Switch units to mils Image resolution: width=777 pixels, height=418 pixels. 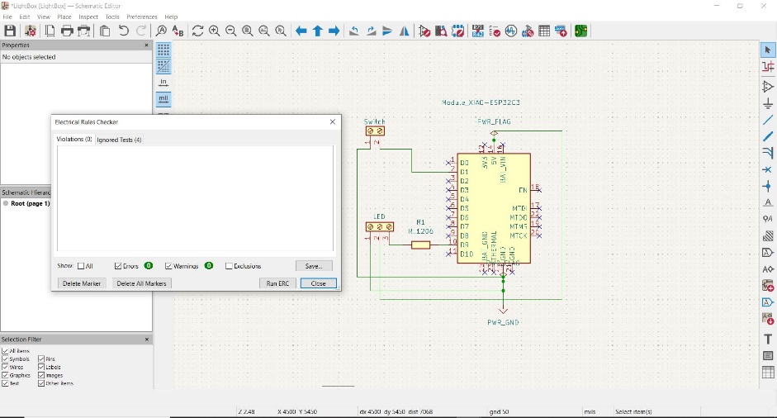point(163,98)
